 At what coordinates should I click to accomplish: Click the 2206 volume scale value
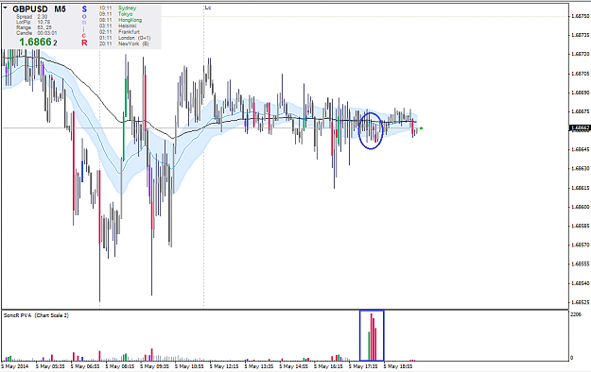click(576, 314)
